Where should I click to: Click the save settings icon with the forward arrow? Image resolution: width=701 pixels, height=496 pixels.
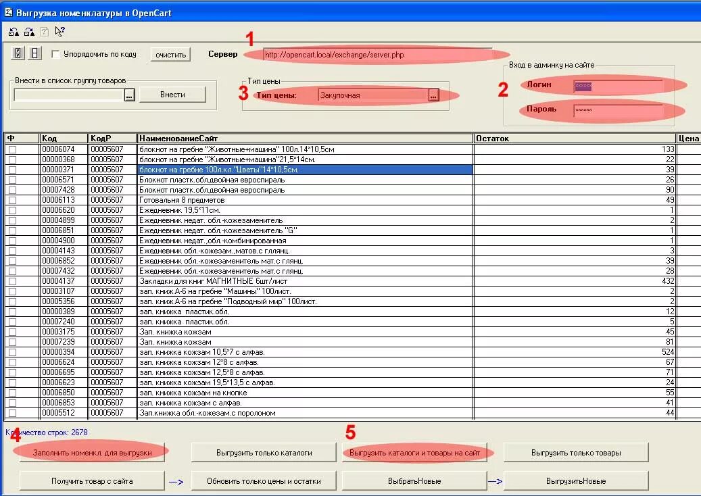pyautogui.click(x=30, y=32)
